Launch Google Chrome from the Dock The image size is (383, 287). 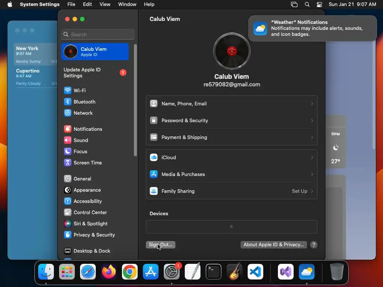click(x=130, y=272)
